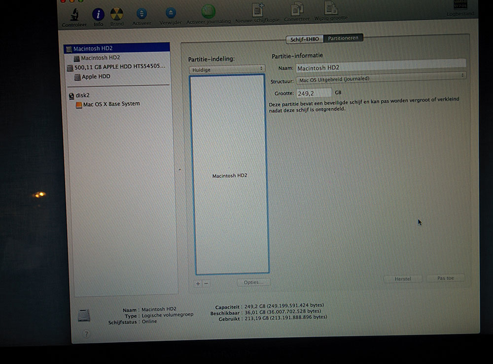Image resolution: width=493 pixels, height=364 pixels.
Task: Click the Herstel button
Action: point(403,278)
